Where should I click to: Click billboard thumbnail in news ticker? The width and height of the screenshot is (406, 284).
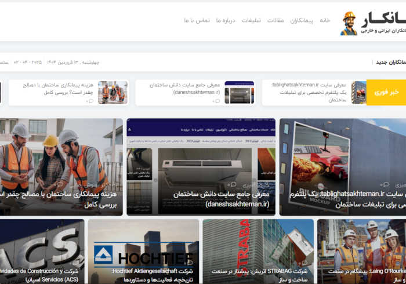coord(359,92)
